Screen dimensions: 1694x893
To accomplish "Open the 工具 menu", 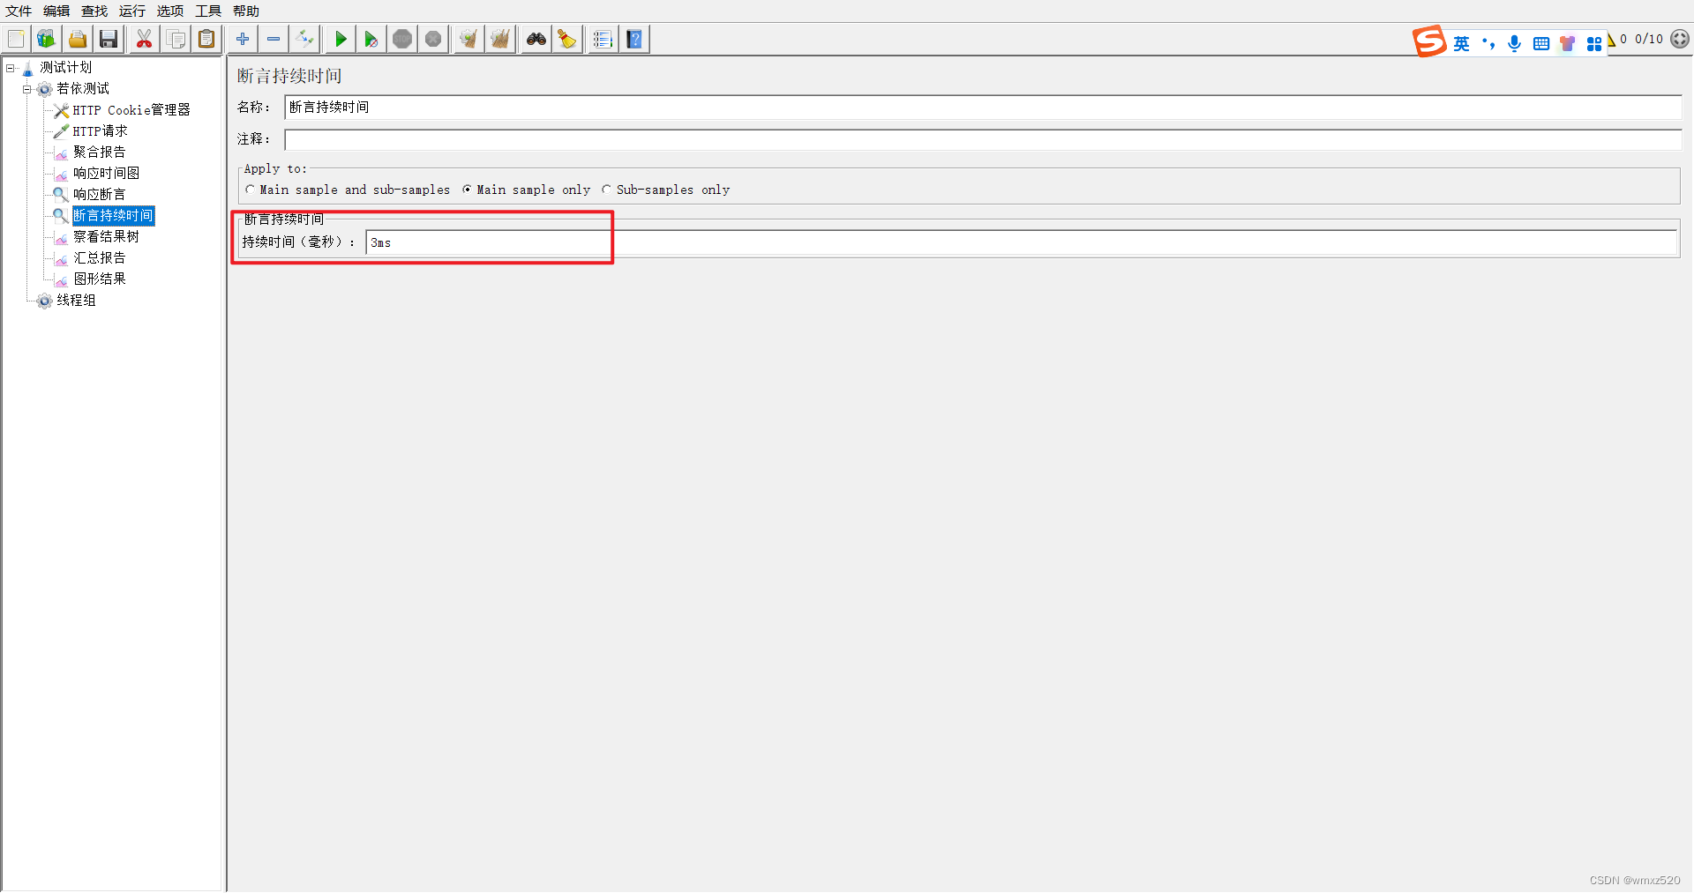I will coord(208,11).
